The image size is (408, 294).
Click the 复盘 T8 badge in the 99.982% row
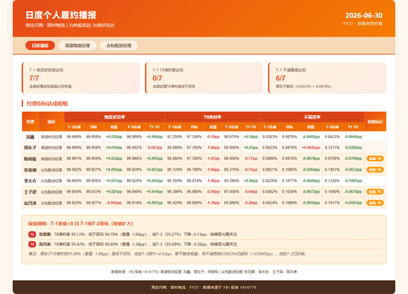(x=375, y=170)
